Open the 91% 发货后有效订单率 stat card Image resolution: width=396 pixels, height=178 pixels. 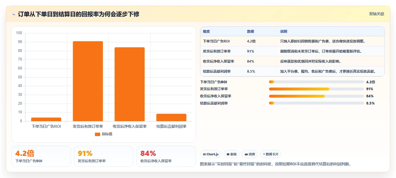tap(104, 156)
